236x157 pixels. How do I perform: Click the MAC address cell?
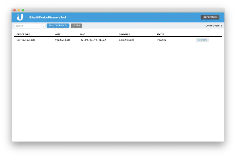click(93, 40)
